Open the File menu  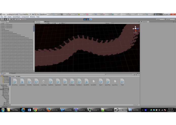click(x=2, y=17)
